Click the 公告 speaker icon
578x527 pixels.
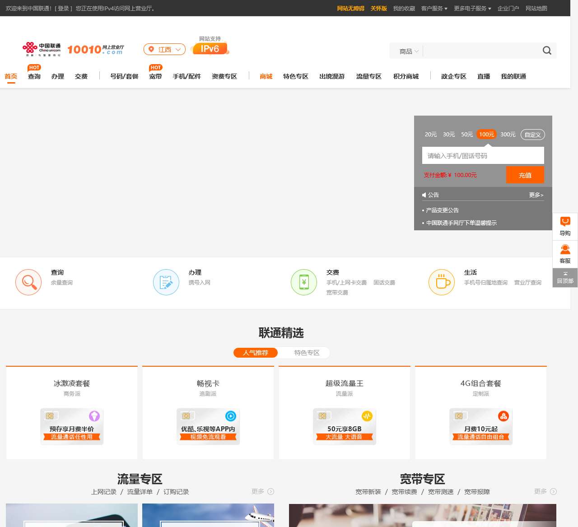[x=424, y=195]
